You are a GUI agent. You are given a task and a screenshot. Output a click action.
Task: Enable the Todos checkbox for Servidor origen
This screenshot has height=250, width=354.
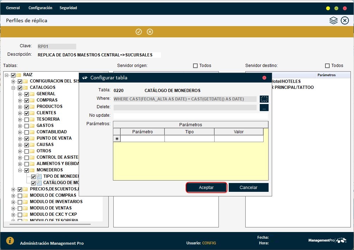point(194,65)
